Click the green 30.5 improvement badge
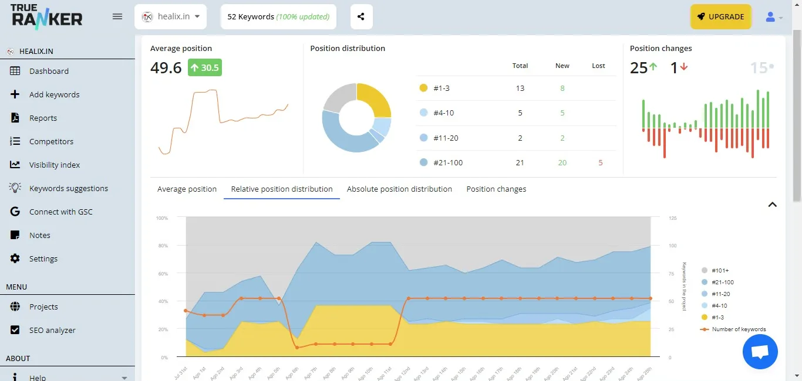802x381 pixels. pyautogui.click(x=205, y=68)
